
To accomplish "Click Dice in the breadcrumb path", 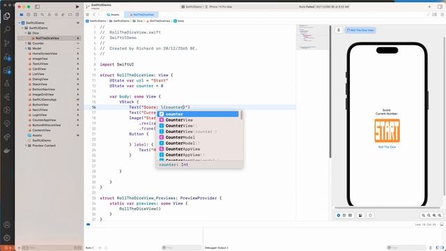I will click(x=137, y=21).
